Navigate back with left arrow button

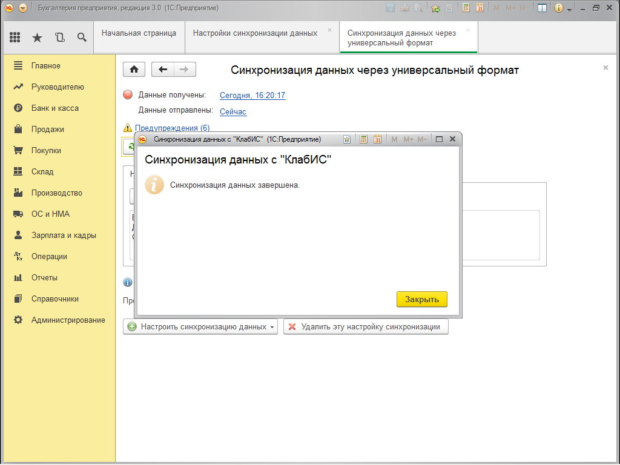(162, 70)
